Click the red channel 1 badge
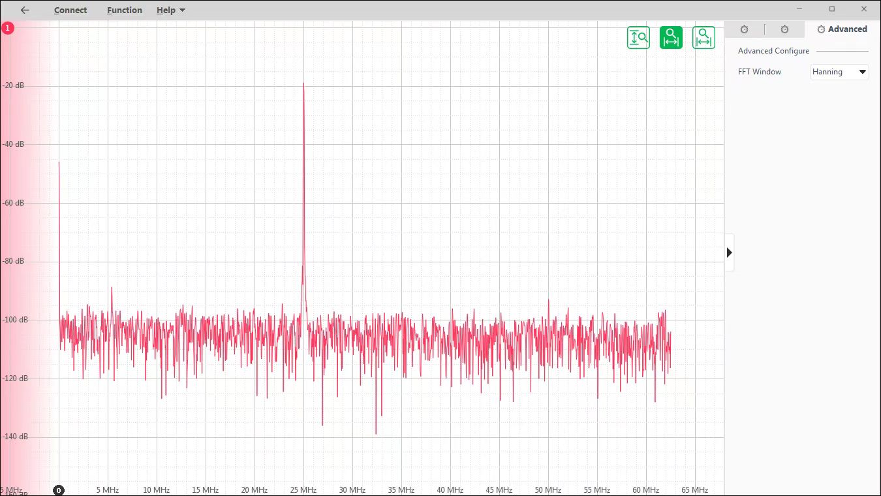881x496 pixels. 7,28
